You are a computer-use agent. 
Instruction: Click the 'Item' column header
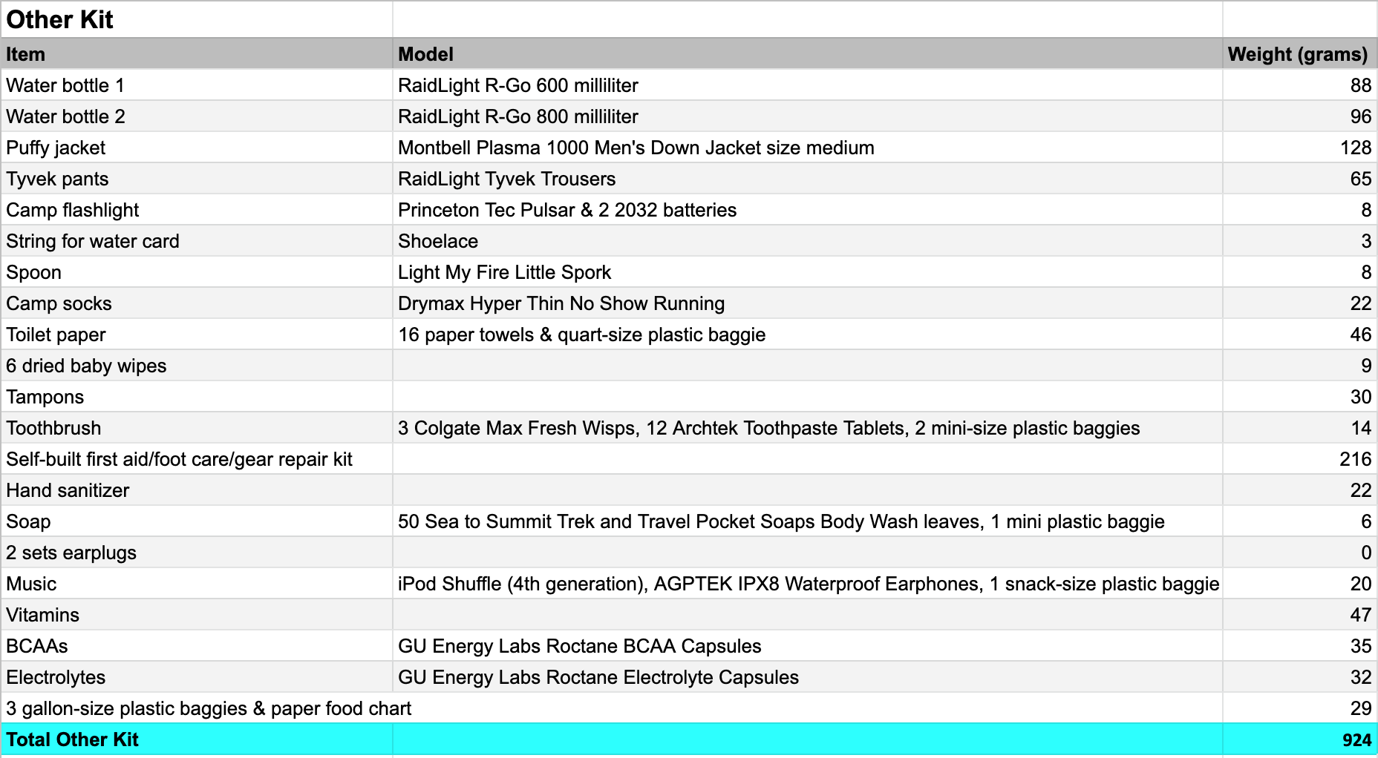point(197,54)
